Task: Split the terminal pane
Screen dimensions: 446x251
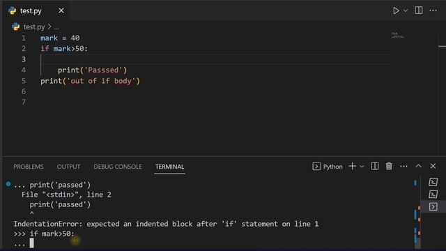Action: pos(375,166)
